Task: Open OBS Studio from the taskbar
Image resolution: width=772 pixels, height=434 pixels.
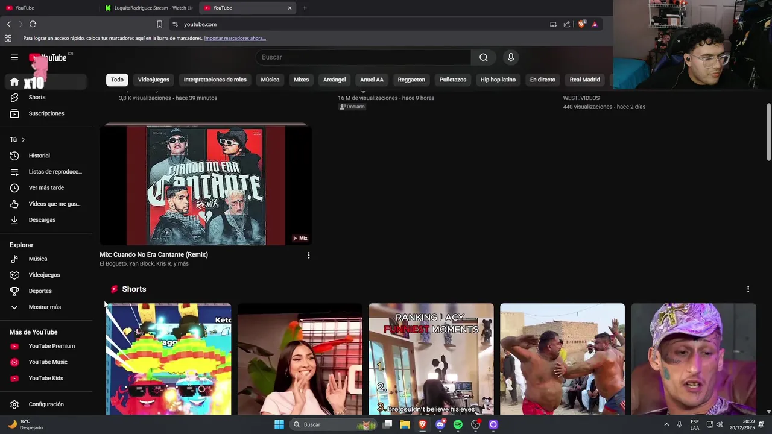Action: tap(475, 424)
